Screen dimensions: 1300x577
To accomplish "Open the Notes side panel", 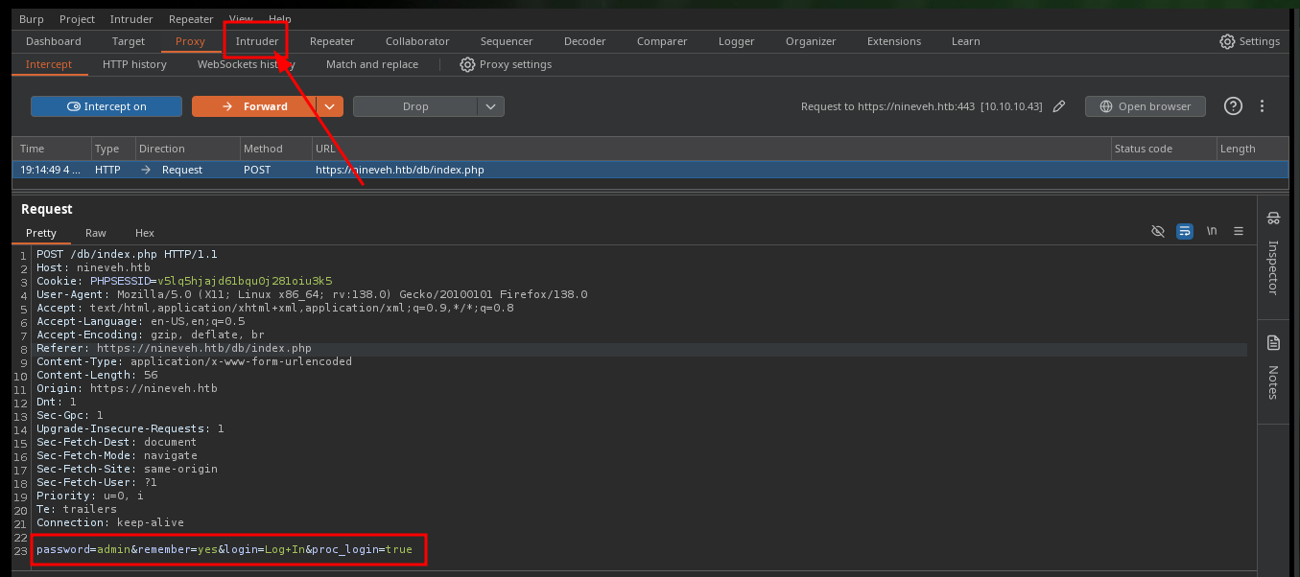I will (x=1273, y=366).
